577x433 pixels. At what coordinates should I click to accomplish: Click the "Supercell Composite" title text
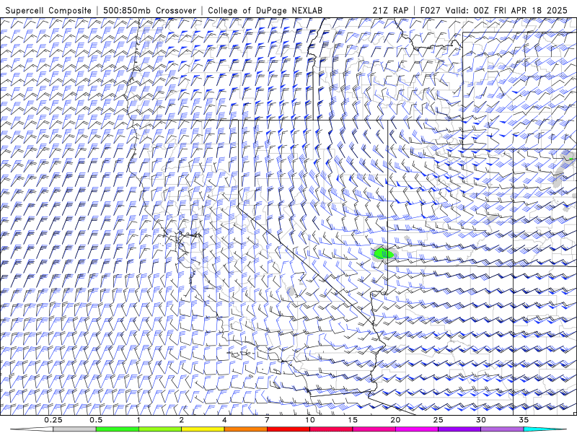pos(48,10)
